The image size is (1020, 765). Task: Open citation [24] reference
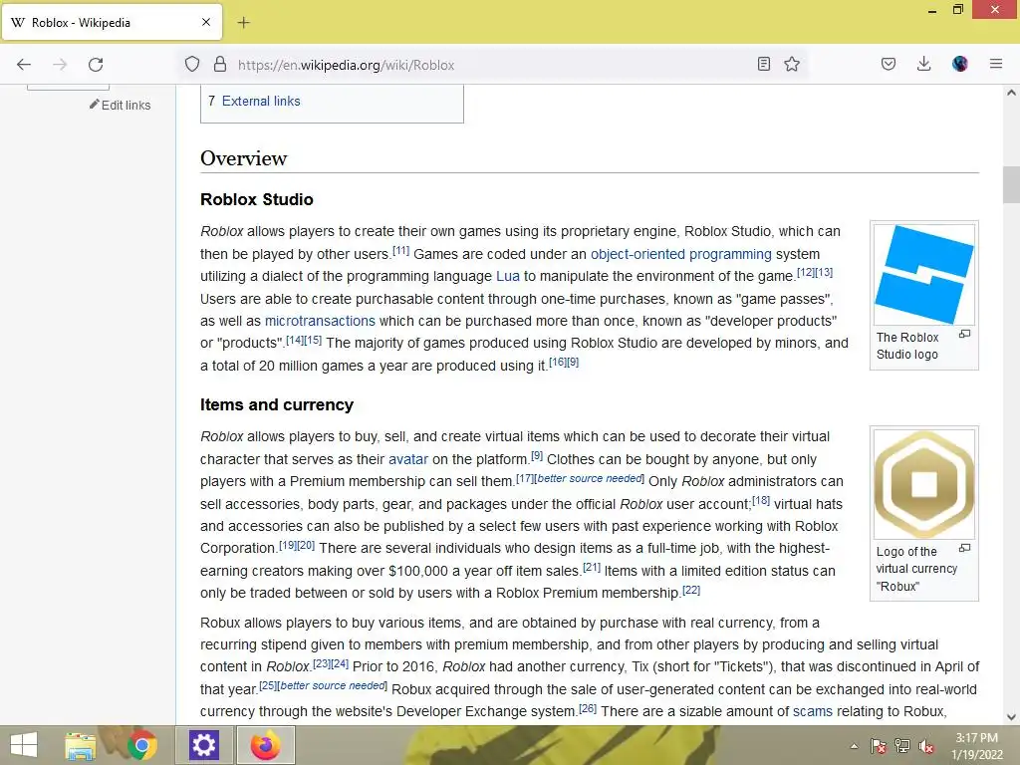(x=340, y=663)
